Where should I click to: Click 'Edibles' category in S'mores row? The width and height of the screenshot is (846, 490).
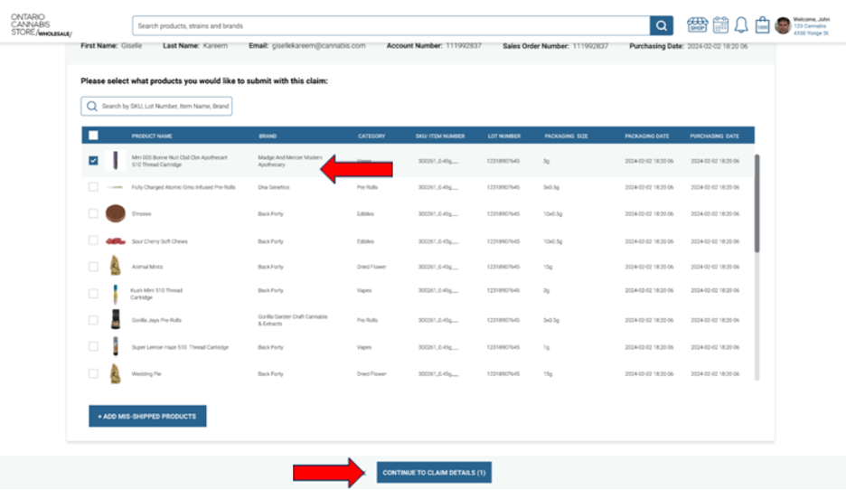[x=365, y=213]
